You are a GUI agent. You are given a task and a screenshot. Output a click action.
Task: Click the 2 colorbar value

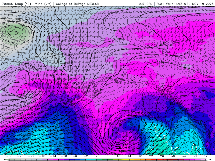(x=96, y=156)
